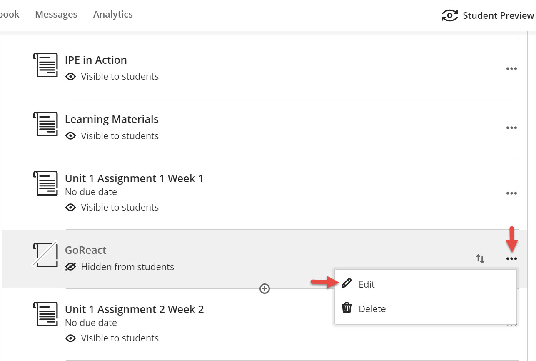Switch to the Messages tab

coord(56,14)
